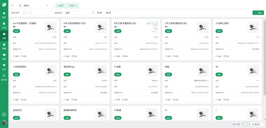
Task: Open the 报表 reports sidebar item
Action: tap(4, 57)
